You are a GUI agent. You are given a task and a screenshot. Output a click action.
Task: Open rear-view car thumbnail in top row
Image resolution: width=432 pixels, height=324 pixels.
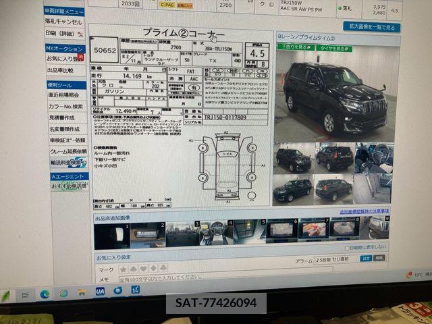[335, 158]
